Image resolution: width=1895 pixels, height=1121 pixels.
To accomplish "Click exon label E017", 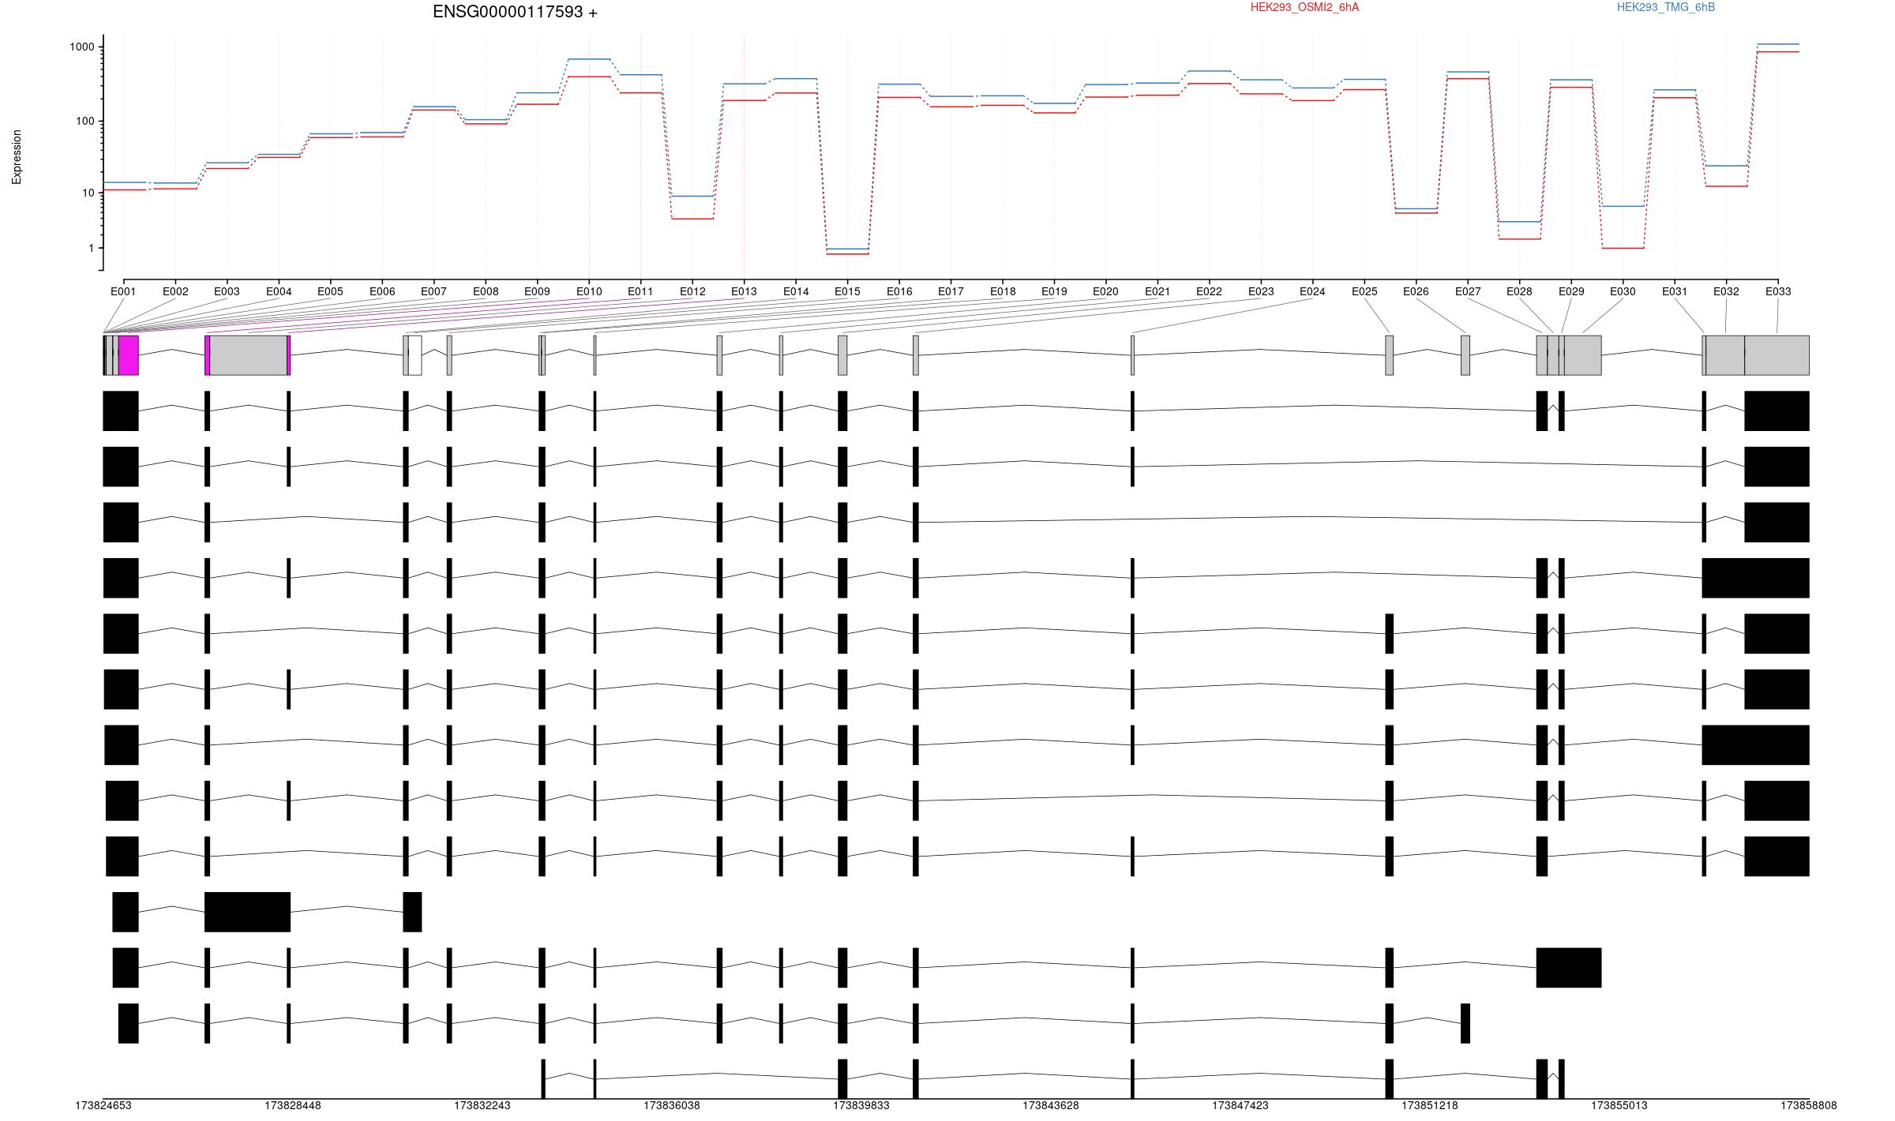I will tap(951, 291).
